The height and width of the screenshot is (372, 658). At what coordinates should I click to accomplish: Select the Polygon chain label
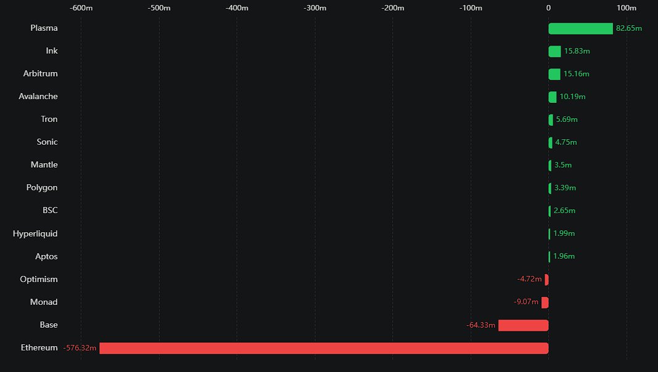coord(42,187)
